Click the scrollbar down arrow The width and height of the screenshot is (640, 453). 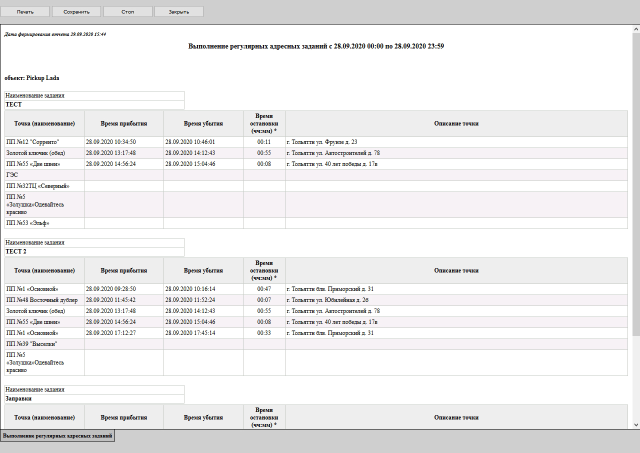[x=636, y=425]
